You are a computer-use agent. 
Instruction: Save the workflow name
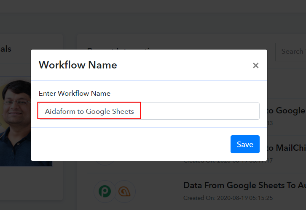[x=245, y=144]
